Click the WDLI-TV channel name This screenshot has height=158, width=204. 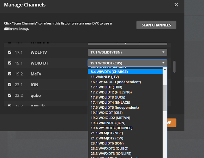39,52
